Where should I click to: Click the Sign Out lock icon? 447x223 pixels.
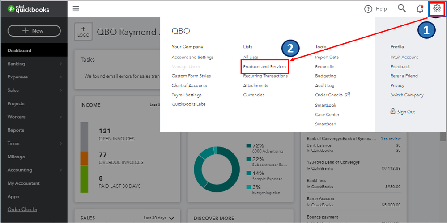(393, 111)
